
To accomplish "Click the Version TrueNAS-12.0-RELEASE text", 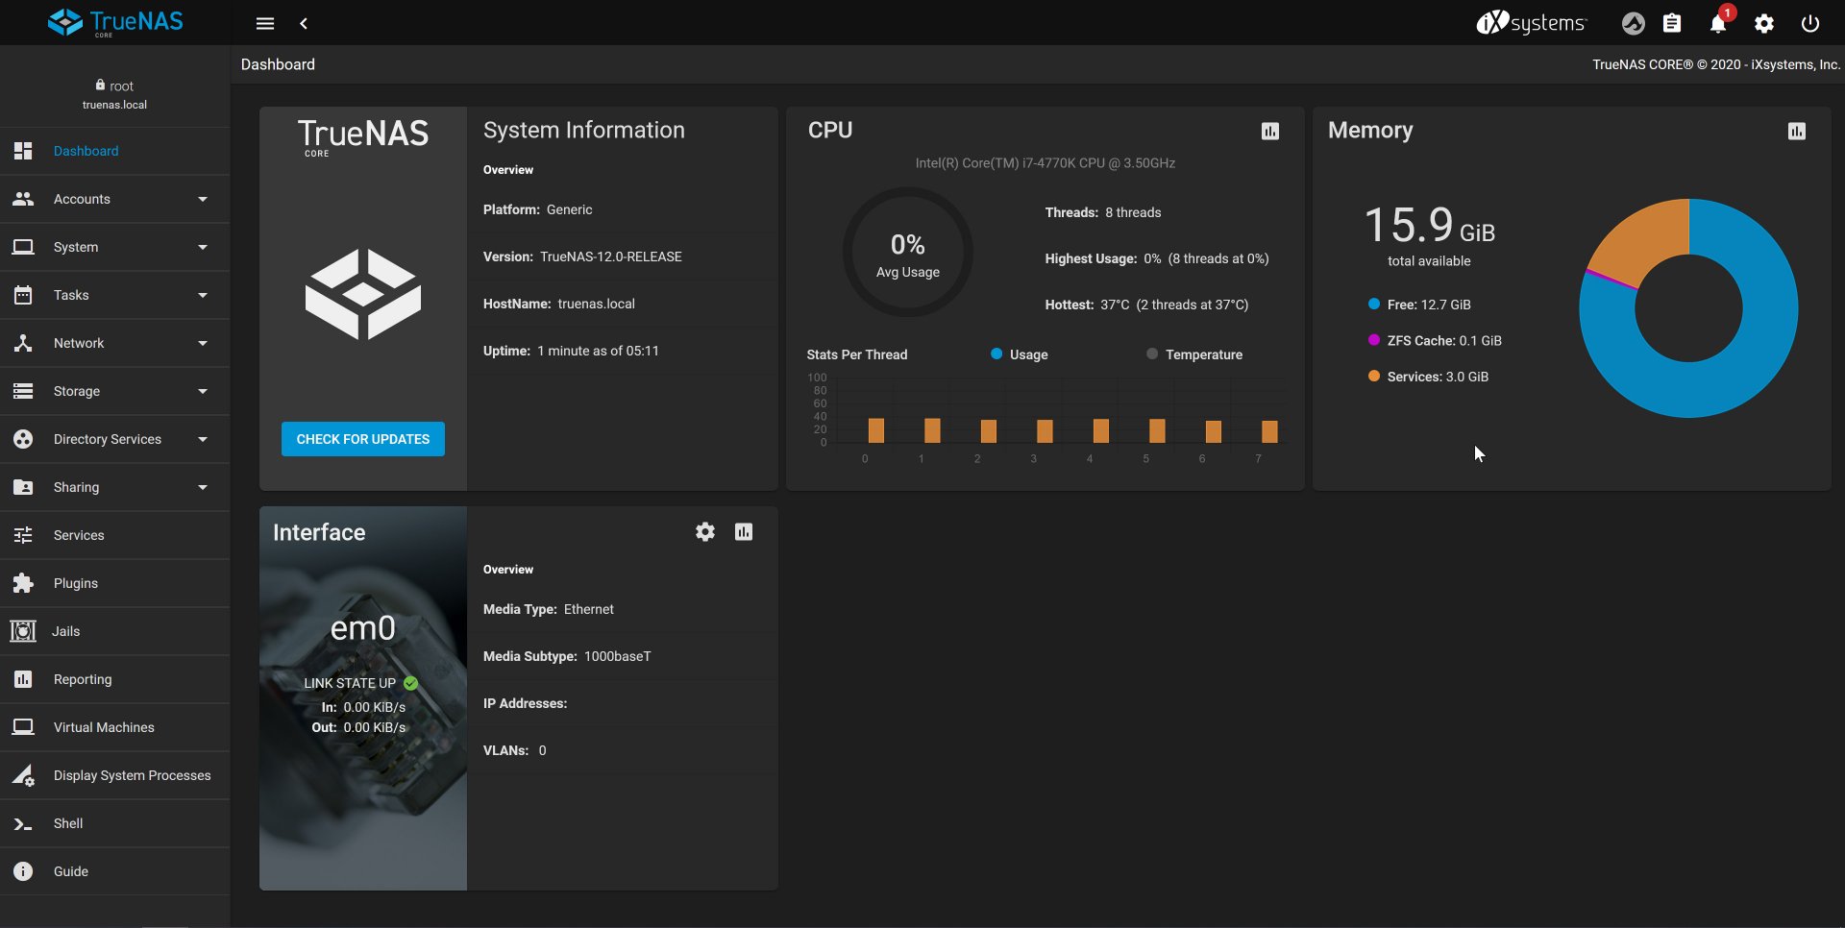I will (x=582, y=256).
